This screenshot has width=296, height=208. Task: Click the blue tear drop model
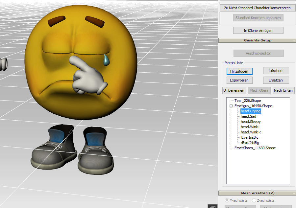106,60
